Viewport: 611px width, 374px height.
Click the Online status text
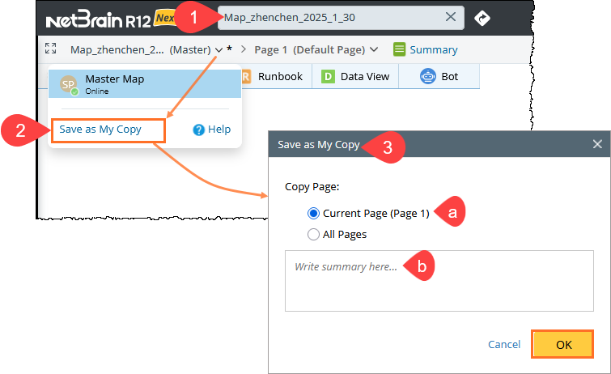97,91
